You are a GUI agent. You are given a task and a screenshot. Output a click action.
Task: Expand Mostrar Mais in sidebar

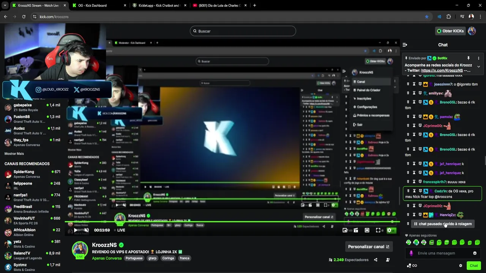[14, 154]
